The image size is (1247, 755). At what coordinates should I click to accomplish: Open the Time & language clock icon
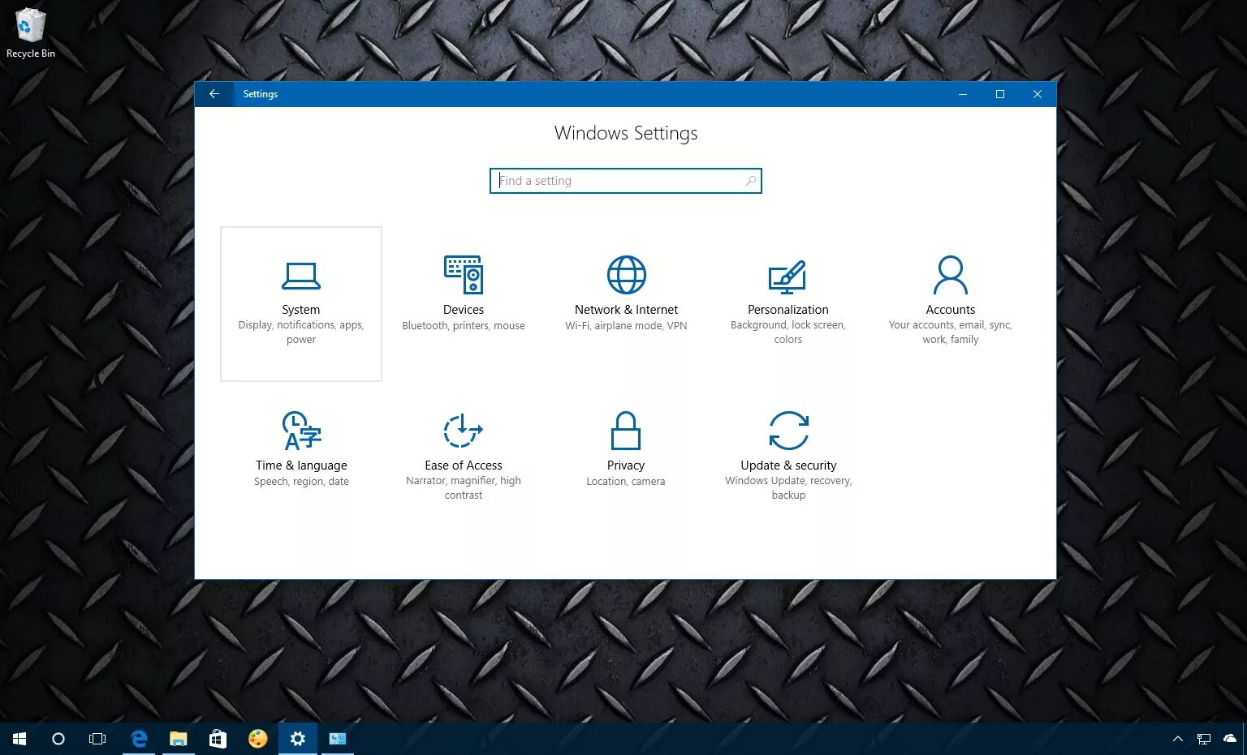[x=301, y=431]
